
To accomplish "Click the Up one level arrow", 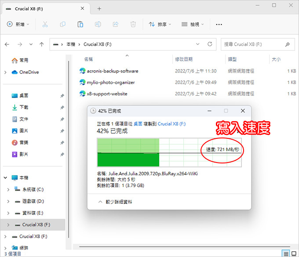I will point(42,44).
